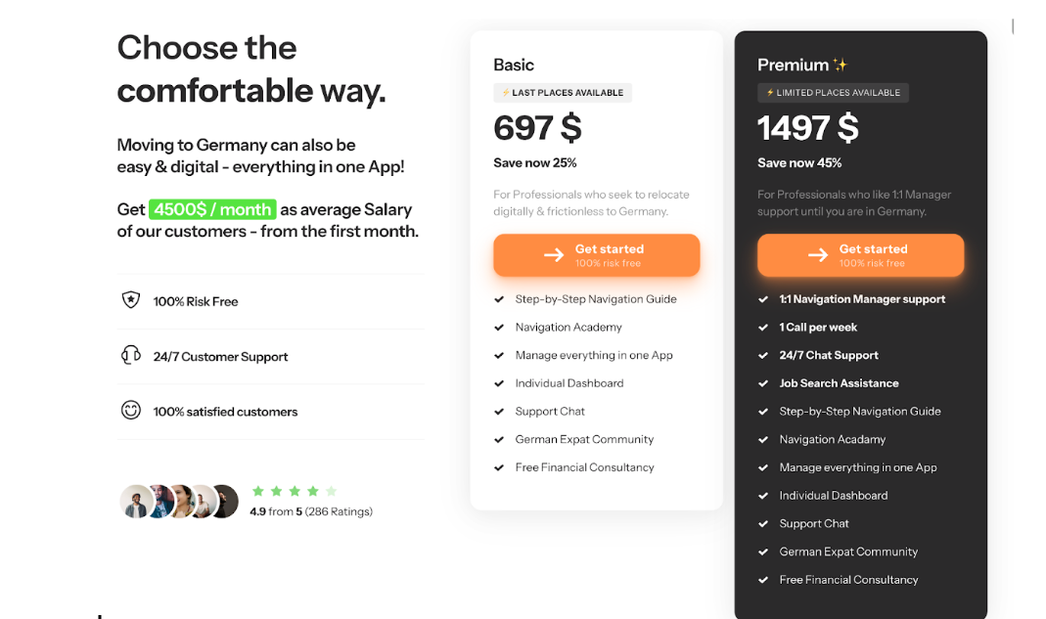Click the 4.9 from 5 (286 Ratings) text

click(x=311, y=511)
